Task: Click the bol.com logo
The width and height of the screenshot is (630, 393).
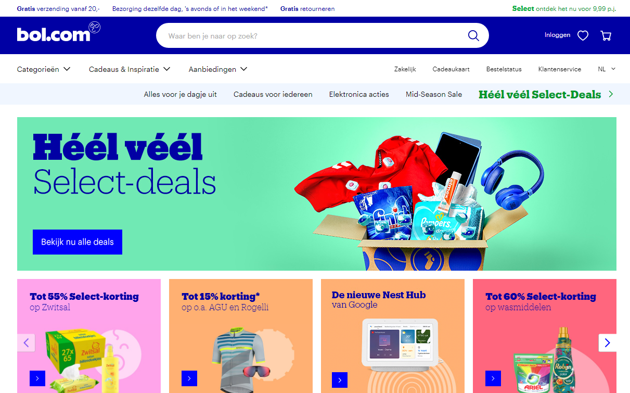Action: coord(58,33)
